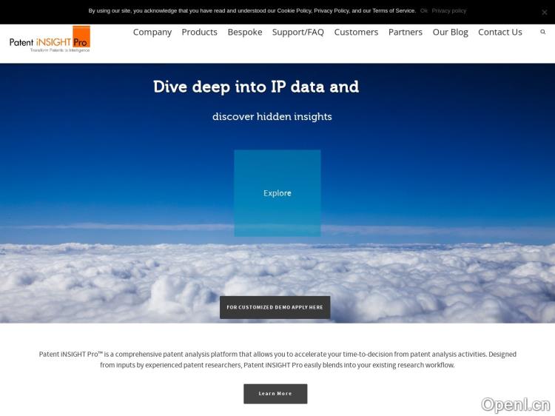Viewport: 555px width, 416px height.
Task: Open the Products menu
Action: pyautogui.click(x=199, y=32)
